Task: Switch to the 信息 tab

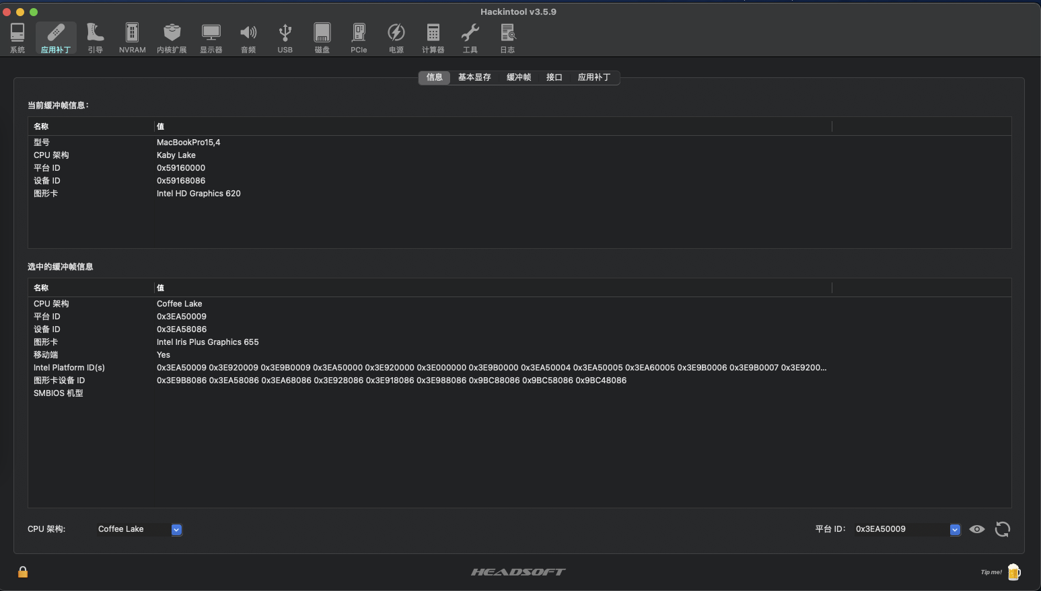Action: 434,77
